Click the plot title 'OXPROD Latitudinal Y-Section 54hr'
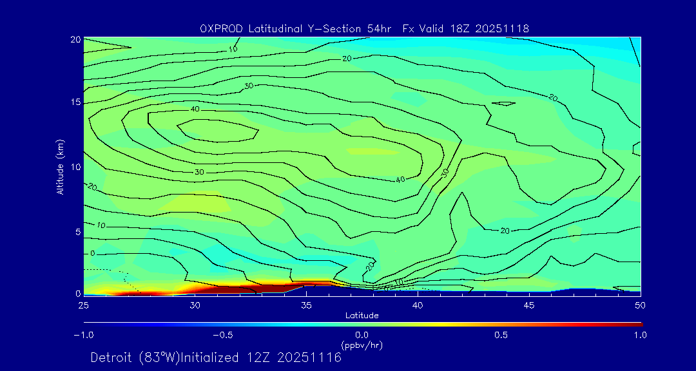696x371 pixels. point(296,29)
